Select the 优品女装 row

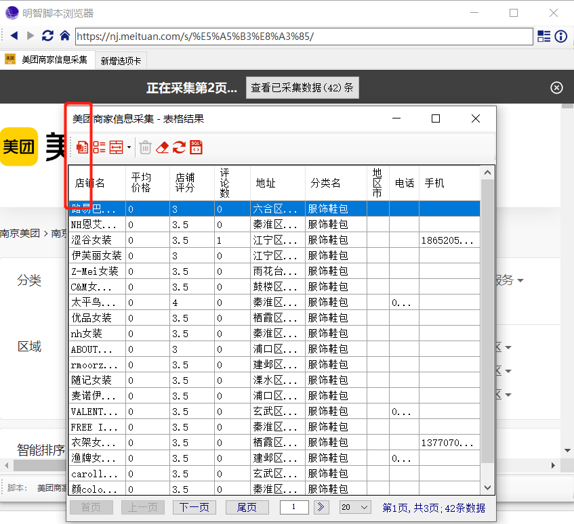(x=274, y=318)
